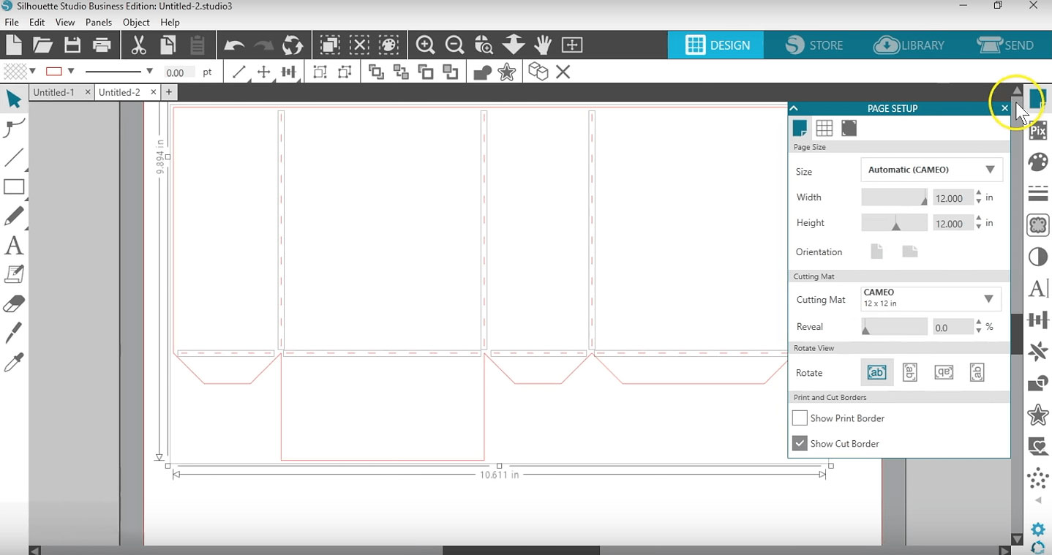Uncheck Show Cut Border checkbox

800,444
